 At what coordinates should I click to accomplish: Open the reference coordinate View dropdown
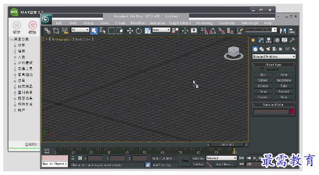(x=161, y=30)
